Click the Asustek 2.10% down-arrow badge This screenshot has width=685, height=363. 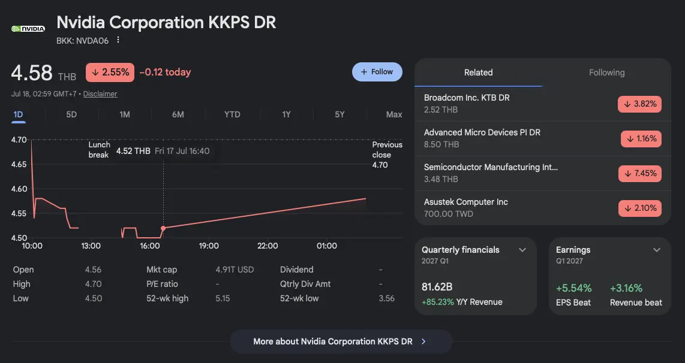(640, 208)
